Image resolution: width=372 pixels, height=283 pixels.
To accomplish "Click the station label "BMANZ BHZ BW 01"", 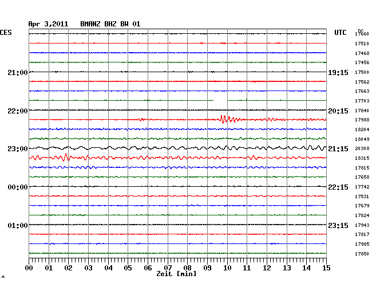I will (110, 24).
